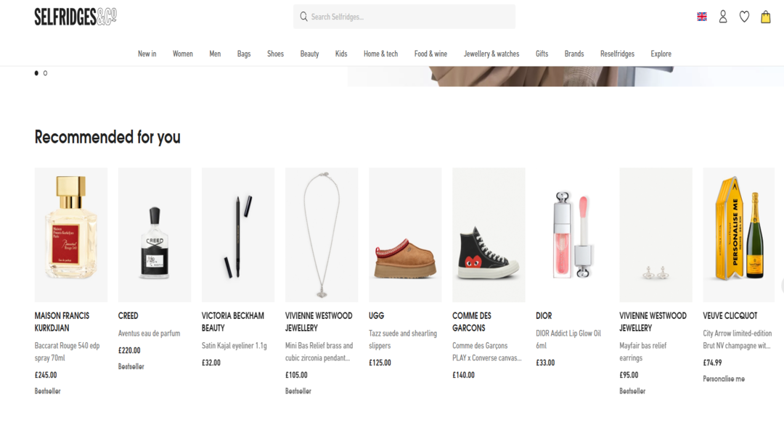The width and height of the screenshot is (784, 435).
Task: Click Bestseller label under Creed Aventus
Action: pyautogui.click(x=131, y=367)
